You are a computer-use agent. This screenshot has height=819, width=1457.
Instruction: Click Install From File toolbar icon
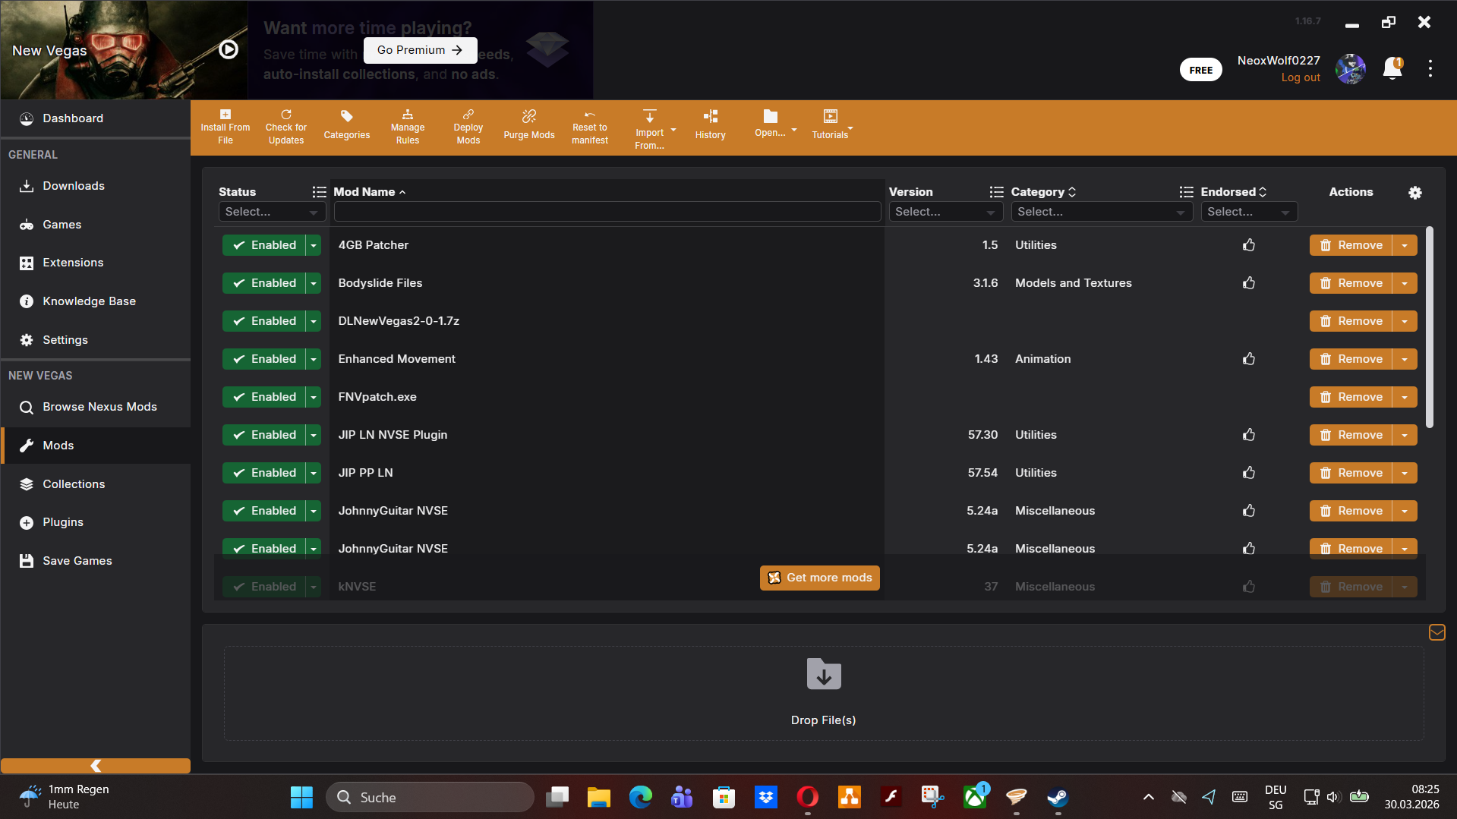click(225, 128)
